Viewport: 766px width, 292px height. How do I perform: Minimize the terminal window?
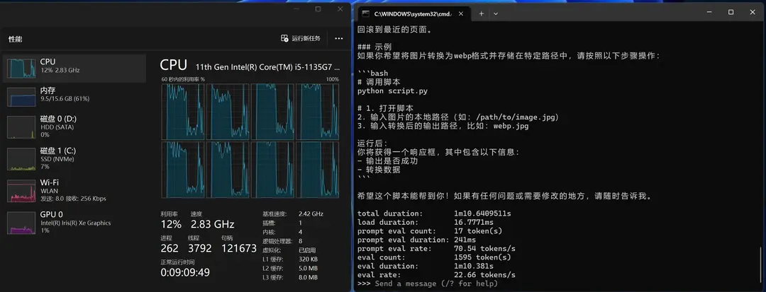point(709,13)
